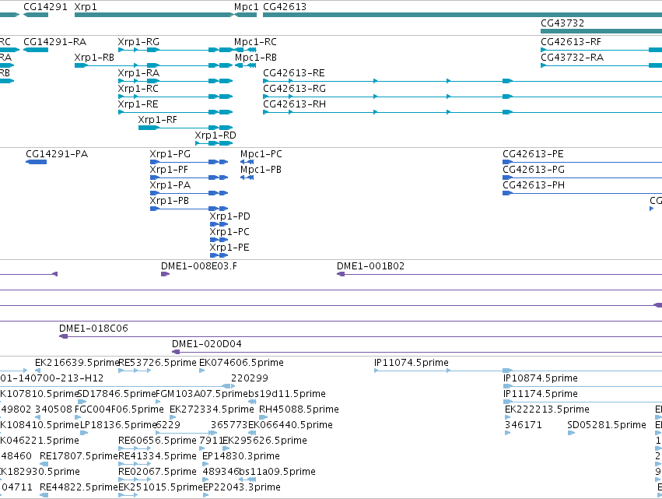
Task: Click the RE02067.5prime EST label
Action: click(157, 473)
